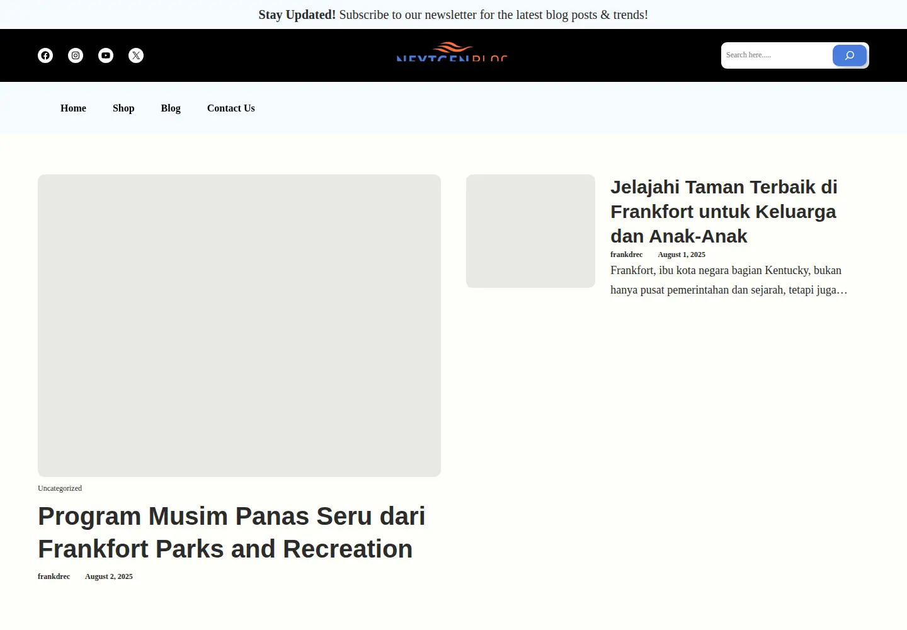Open the Facebook social icon
907x630 pixels.
[x=45, y=55]
